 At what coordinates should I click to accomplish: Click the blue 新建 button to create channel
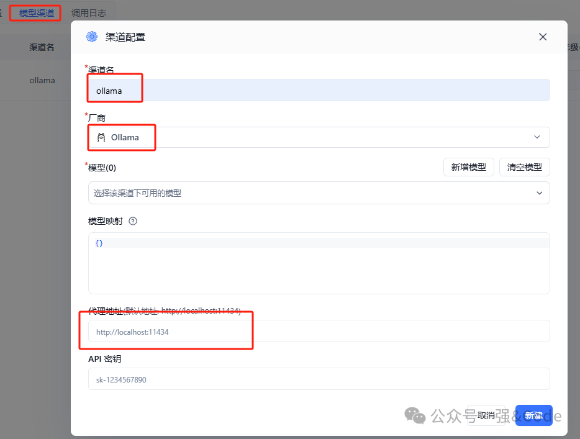click(533, 416)
